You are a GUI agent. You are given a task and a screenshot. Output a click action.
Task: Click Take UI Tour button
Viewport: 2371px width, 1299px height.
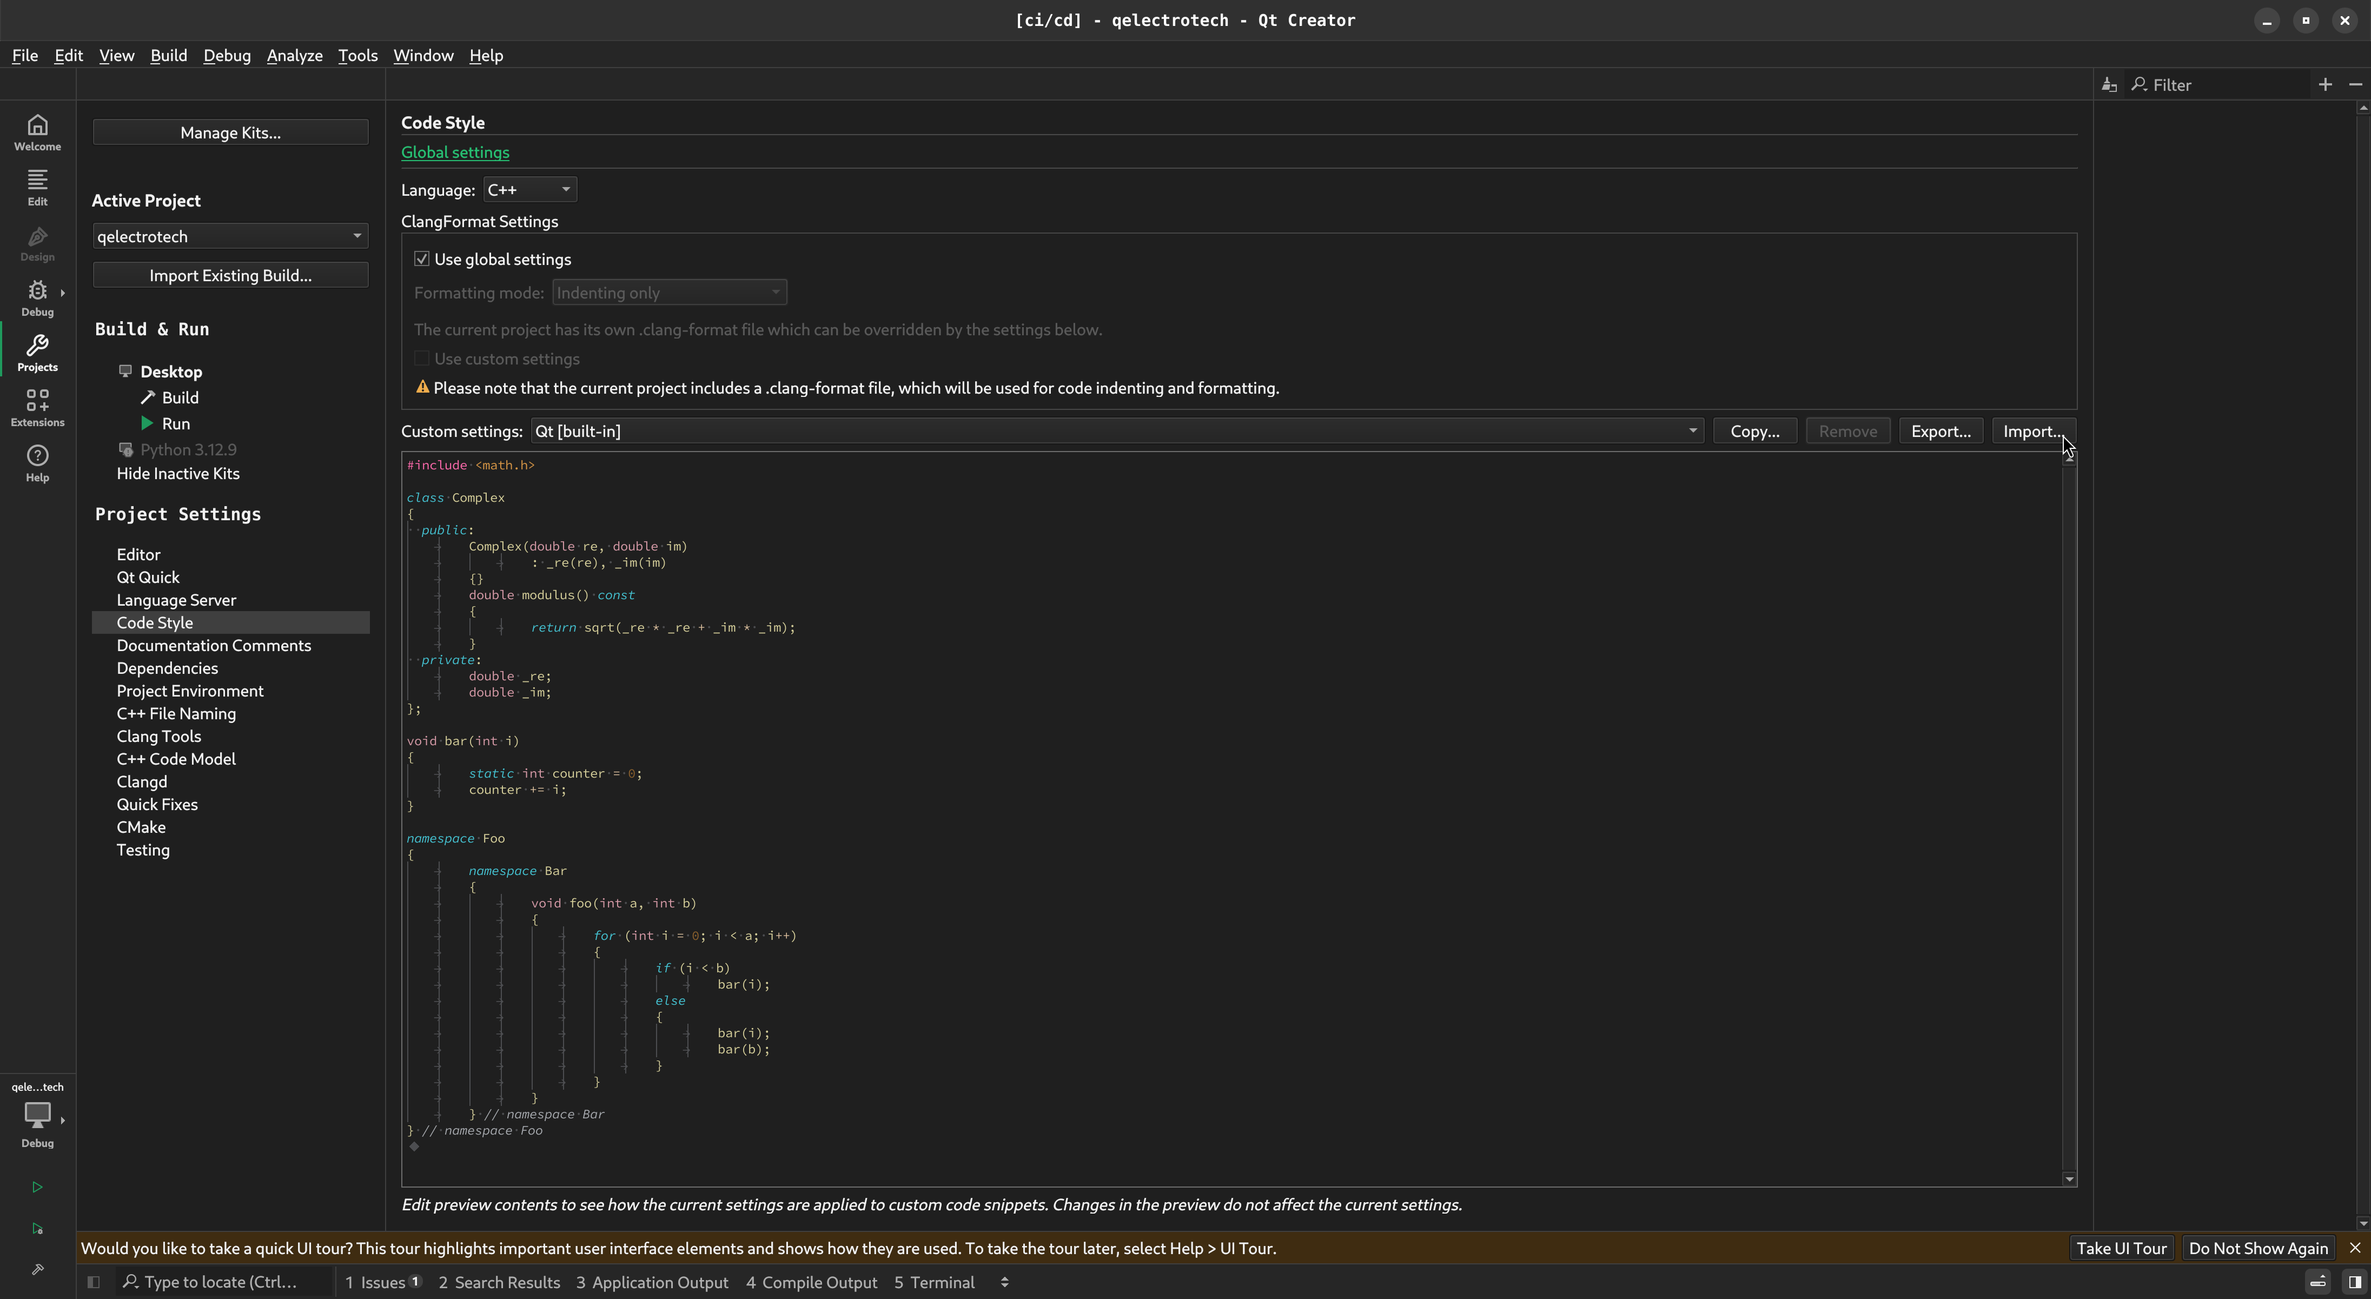click(x=2121, y=1248)
